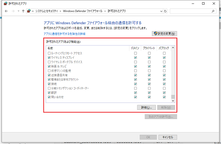This screenshot has width=221, height=144.
Task: Go back with the left arrow button
Action: point(6,11)
